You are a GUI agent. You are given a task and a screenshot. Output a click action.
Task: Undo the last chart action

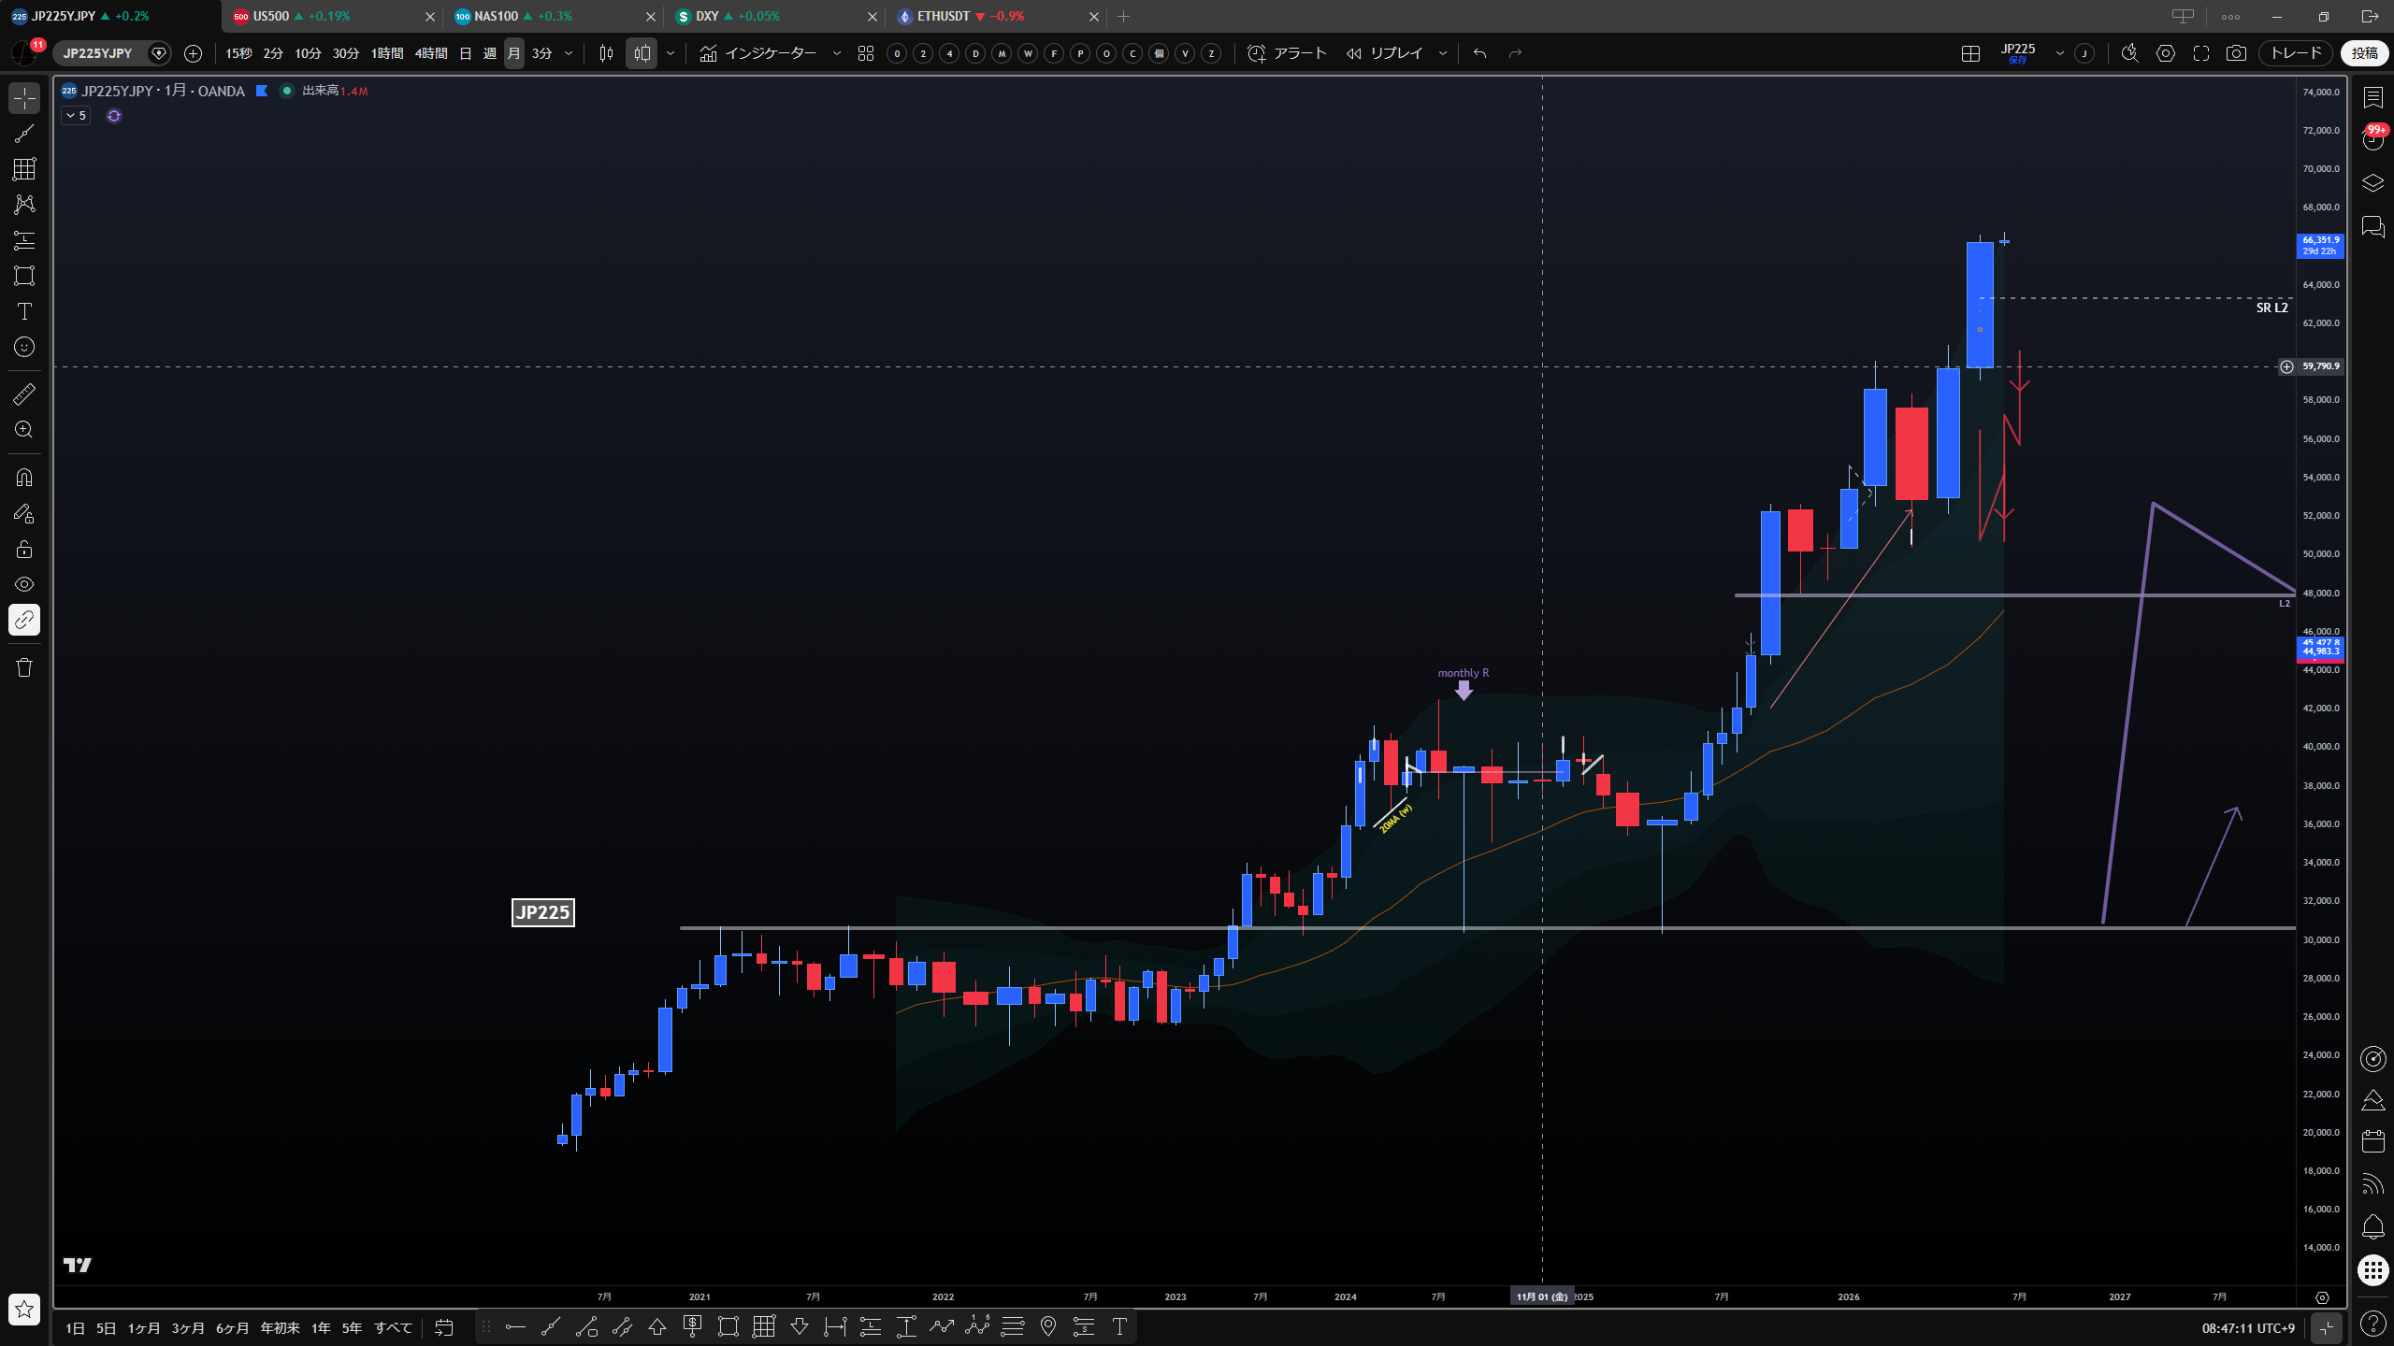(x=1479, y=53)
